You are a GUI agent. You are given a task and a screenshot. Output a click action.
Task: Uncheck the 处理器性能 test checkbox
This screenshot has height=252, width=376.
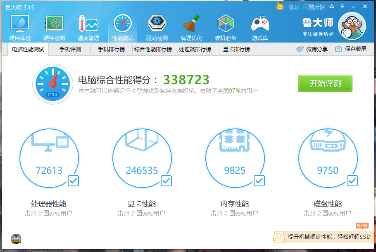(x=73, y=181)
